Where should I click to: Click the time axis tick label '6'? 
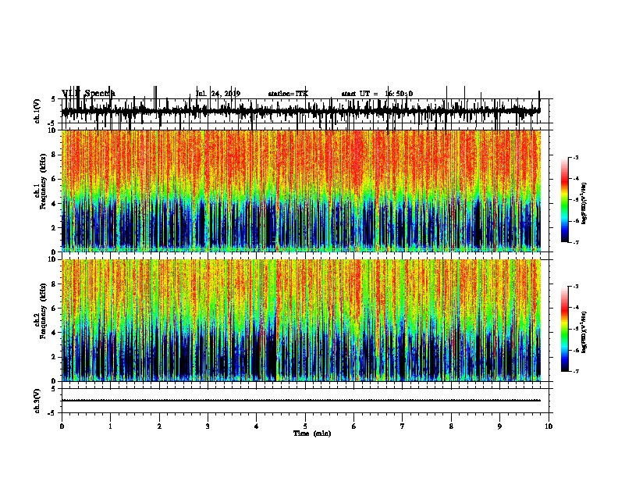click(x=354, y=426)
